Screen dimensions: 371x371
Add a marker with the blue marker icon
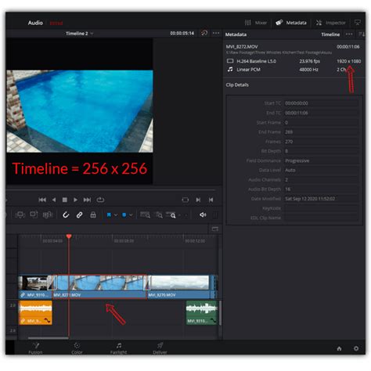(x=124, y=215)
